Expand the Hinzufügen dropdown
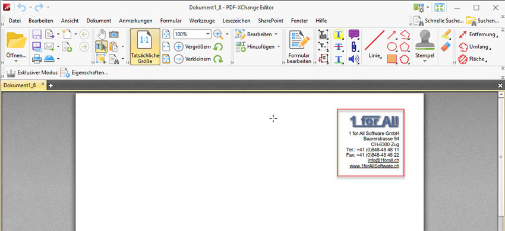Image resolution: width=505 pixels, height=231 pixels. [x=278, y=47]
